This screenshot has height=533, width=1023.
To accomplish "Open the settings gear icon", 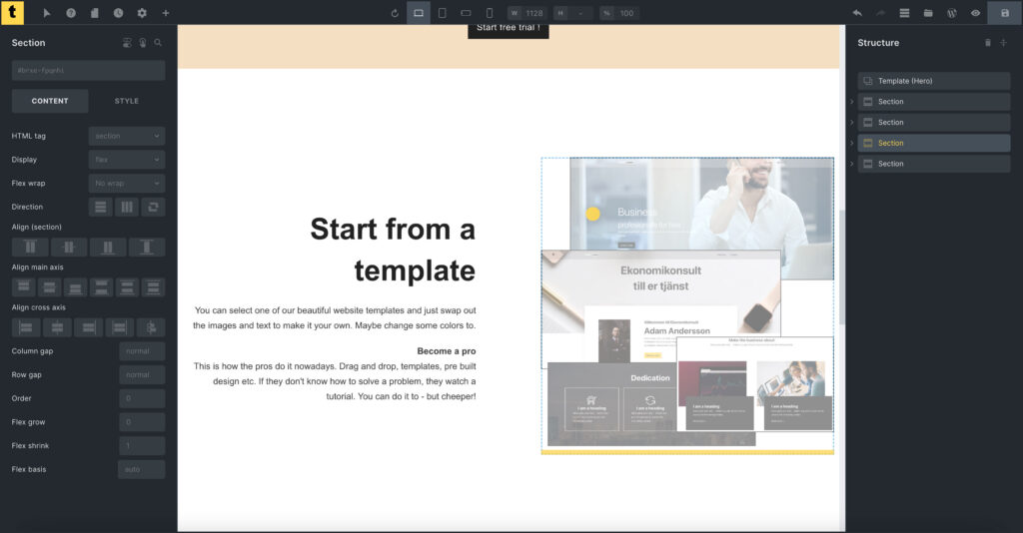I will coord(142,13).
